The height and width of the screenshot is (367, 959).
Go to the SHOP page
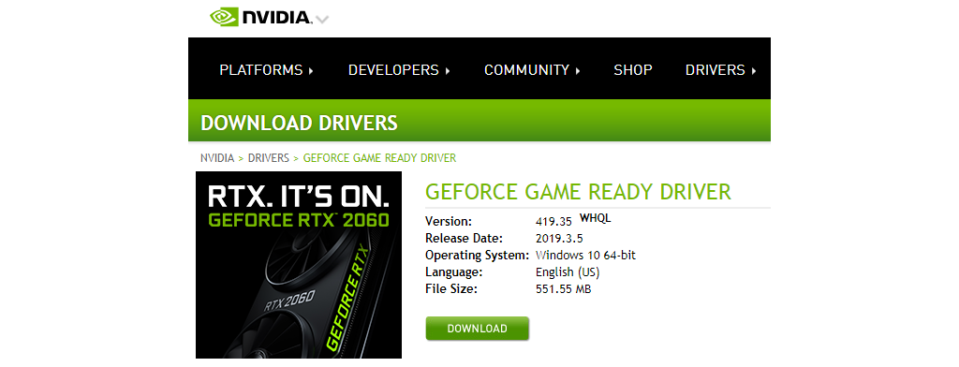point(633,70)
